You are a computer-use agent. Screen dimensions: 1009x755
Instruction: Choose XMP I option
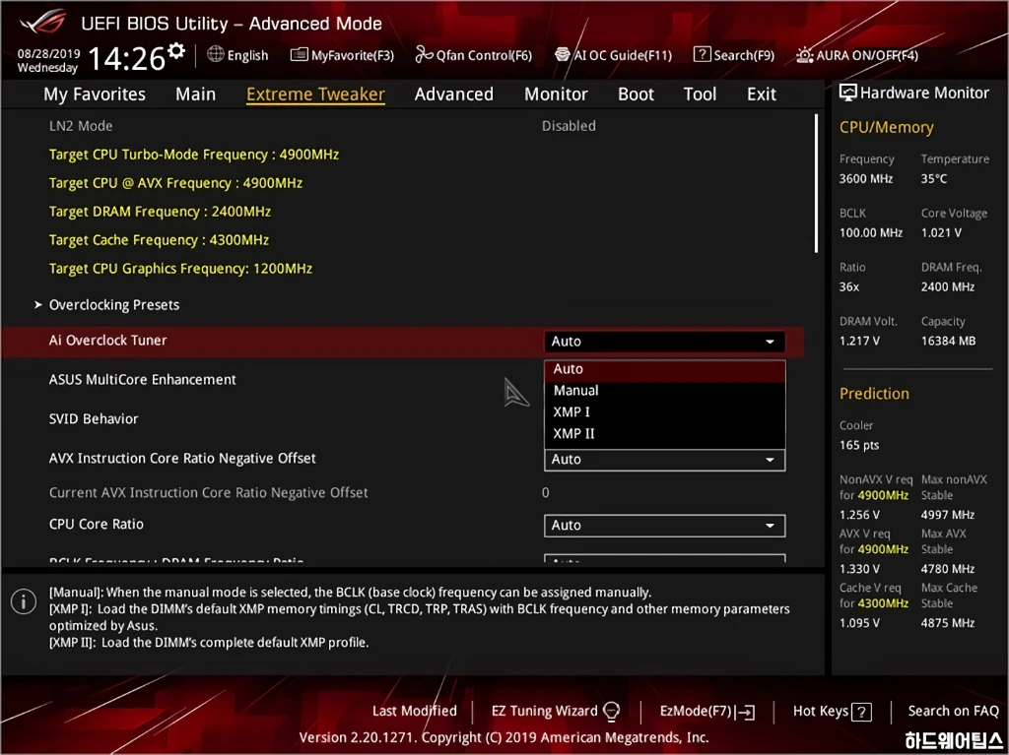point(665,411)
